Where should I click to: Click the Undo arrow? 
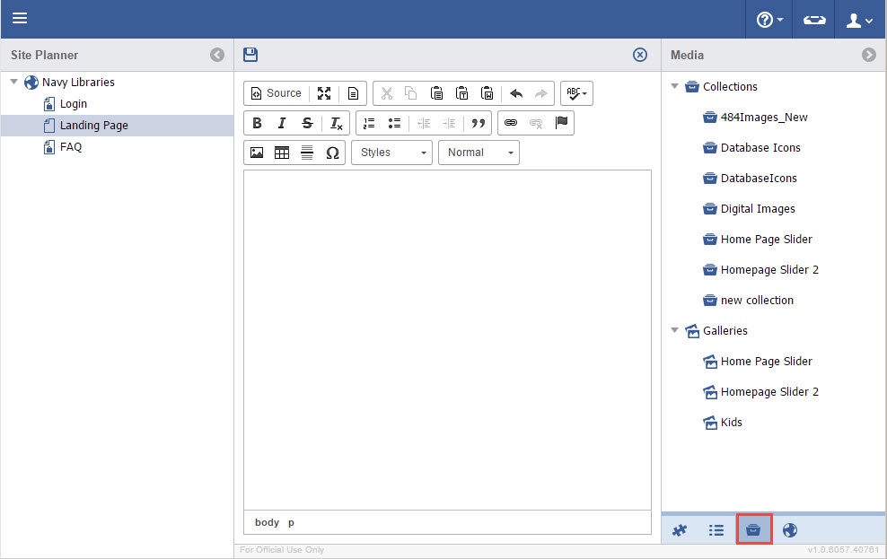click(x=516, y=93)
